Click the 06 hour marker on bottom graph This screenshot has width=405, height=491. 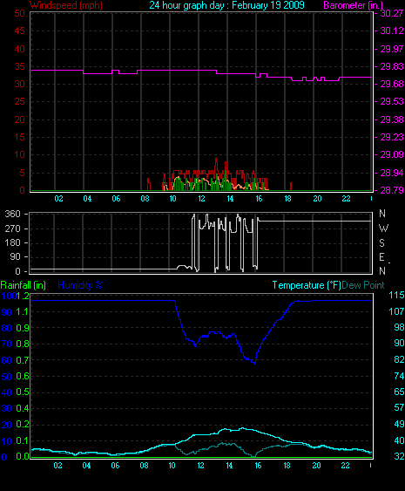coord(115,466)
